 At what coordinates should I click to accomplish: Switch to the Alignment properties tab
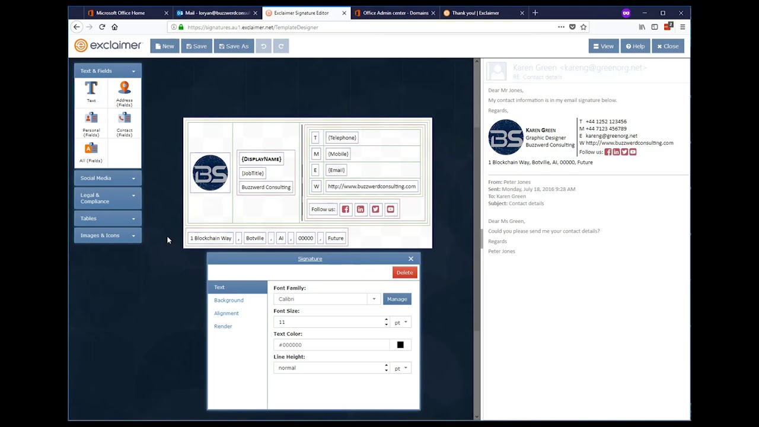point(227,313)
